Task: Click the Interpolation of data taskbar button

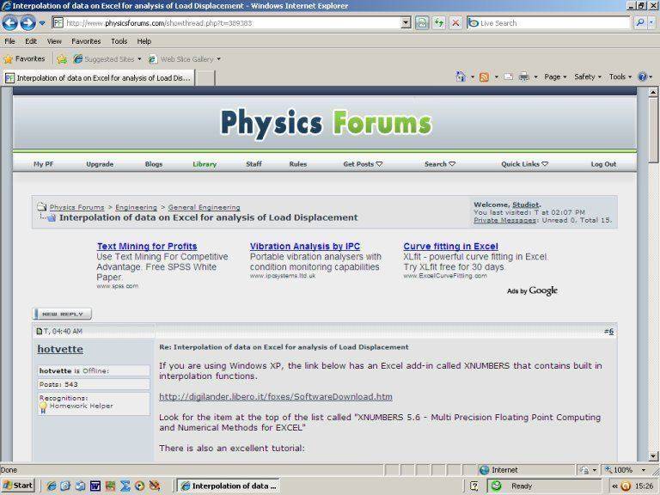Action: click(x=228, y=486)
